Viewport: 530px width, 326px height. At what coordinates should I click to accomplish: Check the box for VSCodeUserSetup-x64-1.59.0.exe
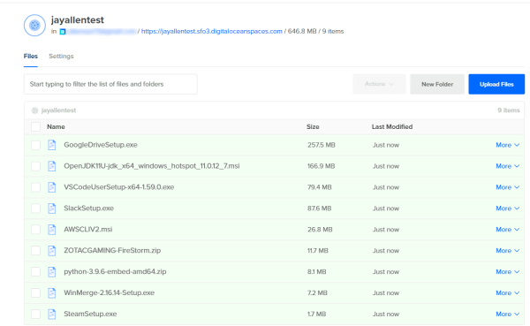pyautogui.click(x=35, y=187)
